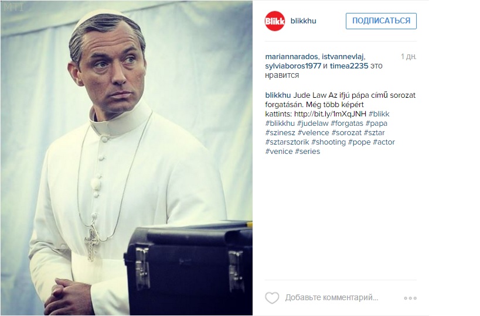Open the #judelaw hashtag
Screen dimensions: 480x316
312,123
